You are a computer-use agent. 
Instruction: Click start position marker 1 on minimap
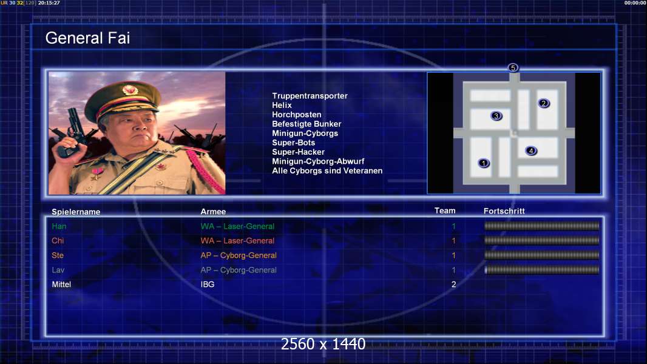tap(484, 163)
